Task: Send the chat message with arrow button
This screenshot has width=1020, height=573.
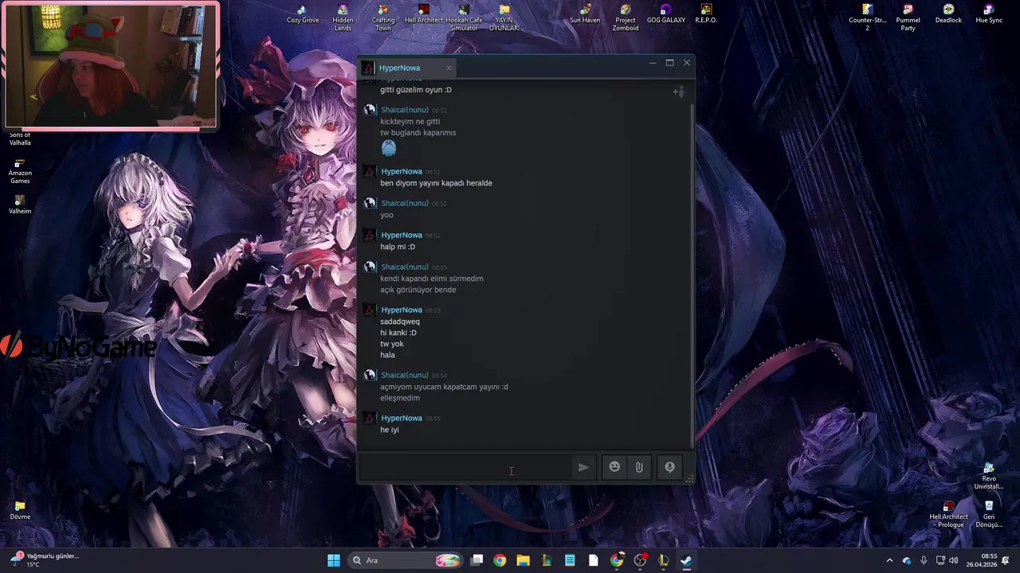Action: click(583, 467)
